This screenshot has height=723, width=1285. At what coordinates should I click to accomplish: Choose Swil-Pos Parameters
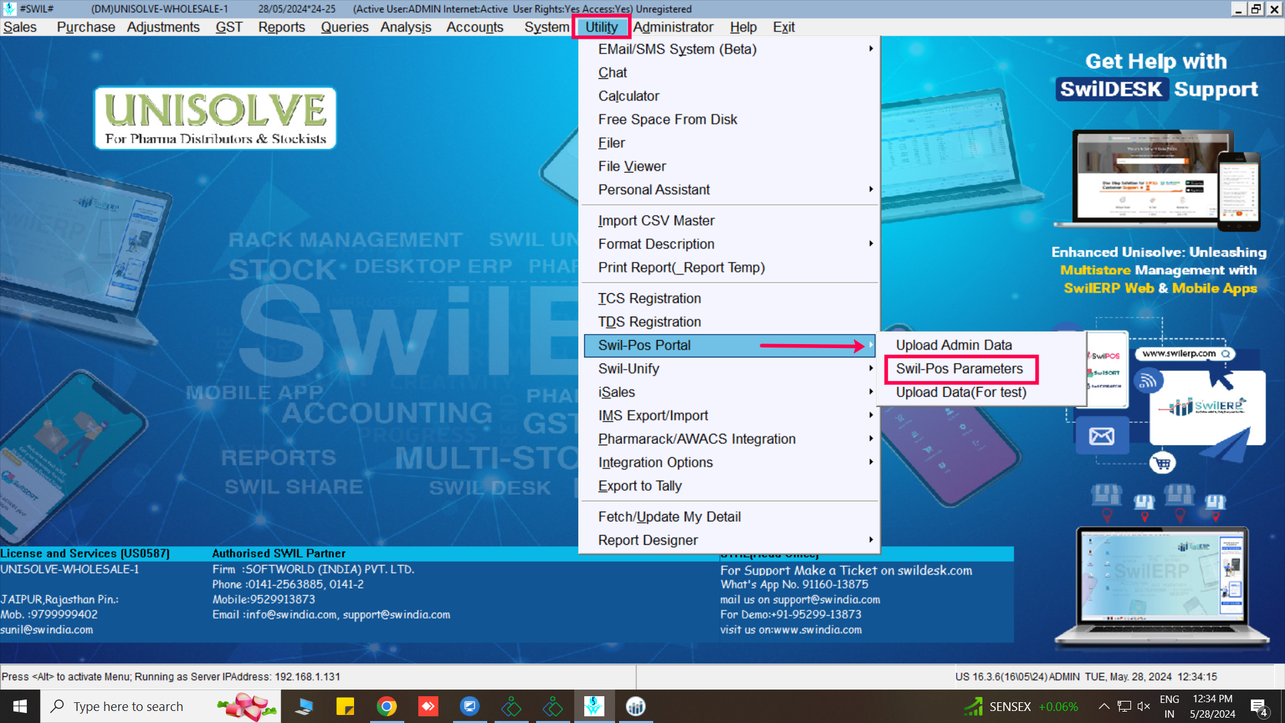tap(982, 368)
